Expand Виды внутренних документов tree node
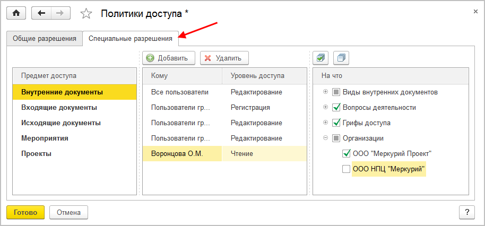Screen dimensions: 485x226 click(x=325, y=92)
